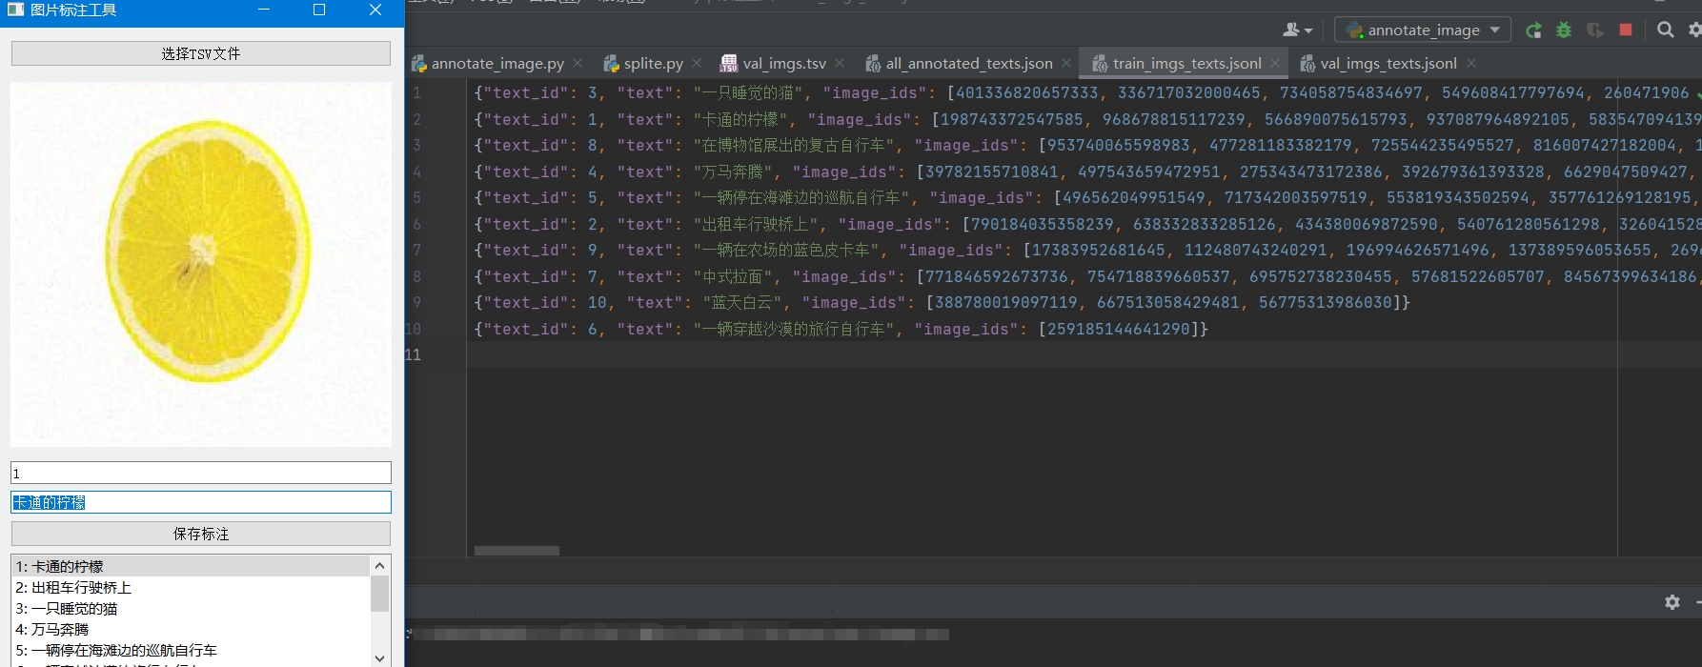Minimize the 图片标注工具 window

(x=264, y=10)
